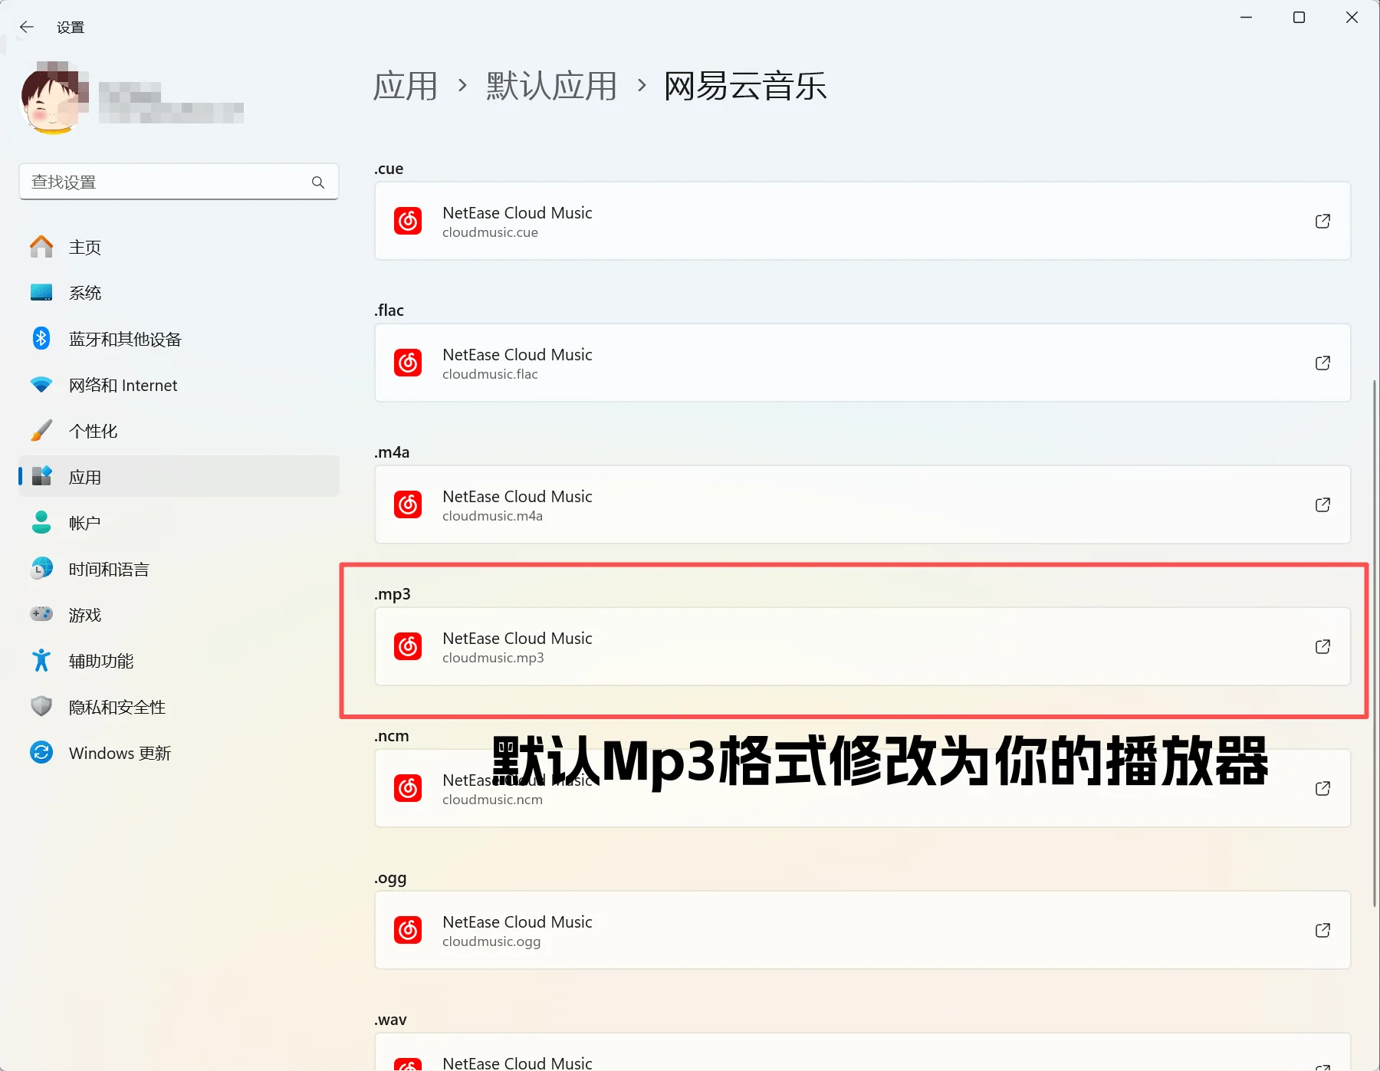
Task: Select 应用 in the sidebar
Action: pyautogui.click(x=179, y=477)
